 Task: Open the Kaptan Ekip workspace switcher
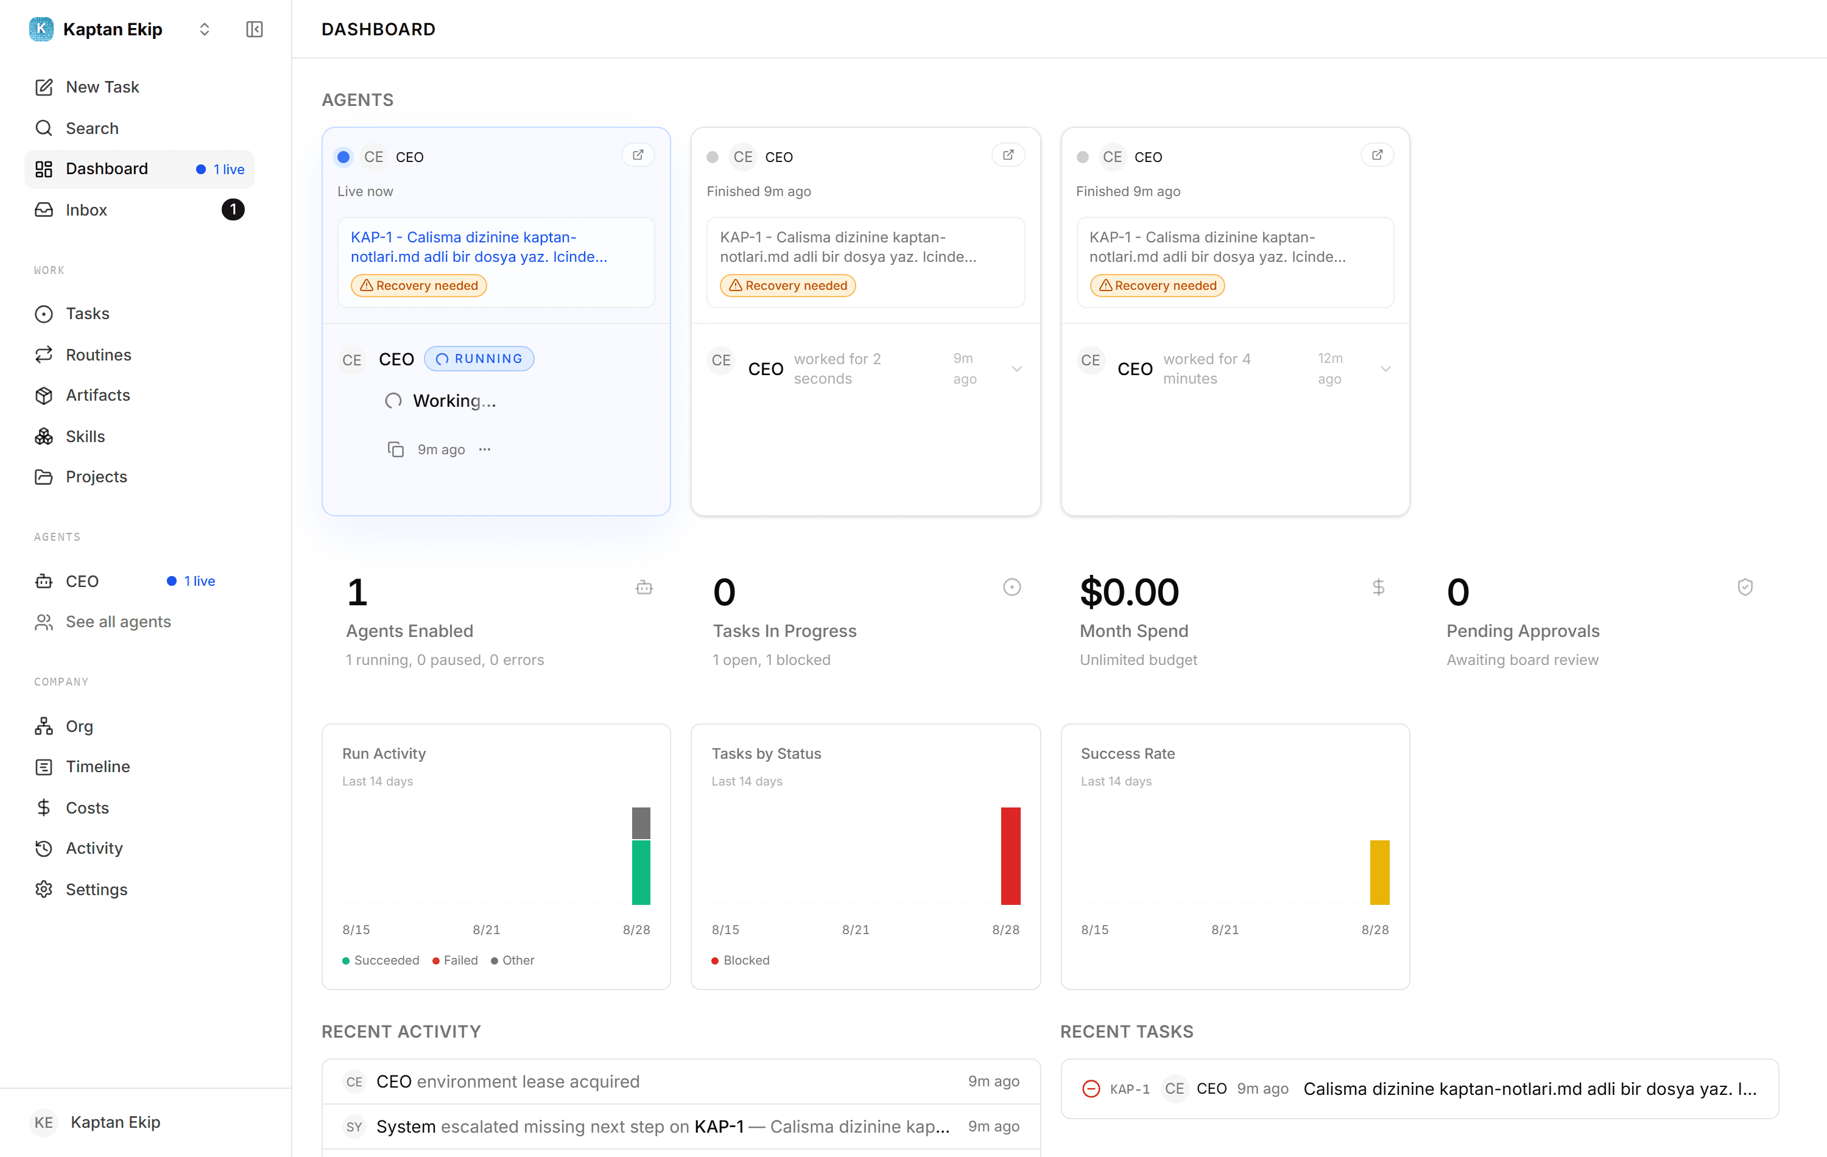[121, 29]
